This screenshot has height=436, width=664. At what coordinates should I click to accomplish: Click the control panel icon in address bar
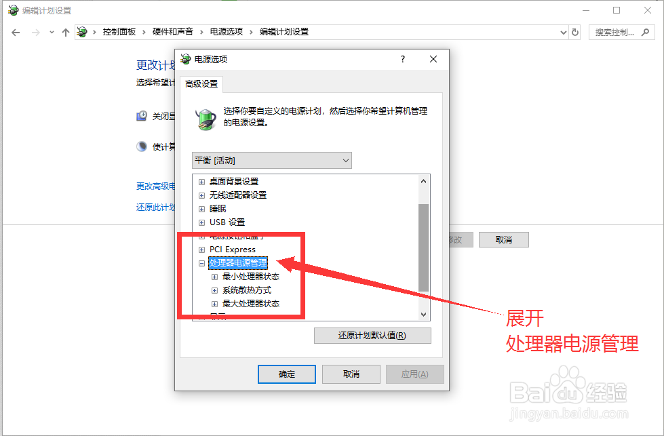pyautogui.click(x=82, y=32)
